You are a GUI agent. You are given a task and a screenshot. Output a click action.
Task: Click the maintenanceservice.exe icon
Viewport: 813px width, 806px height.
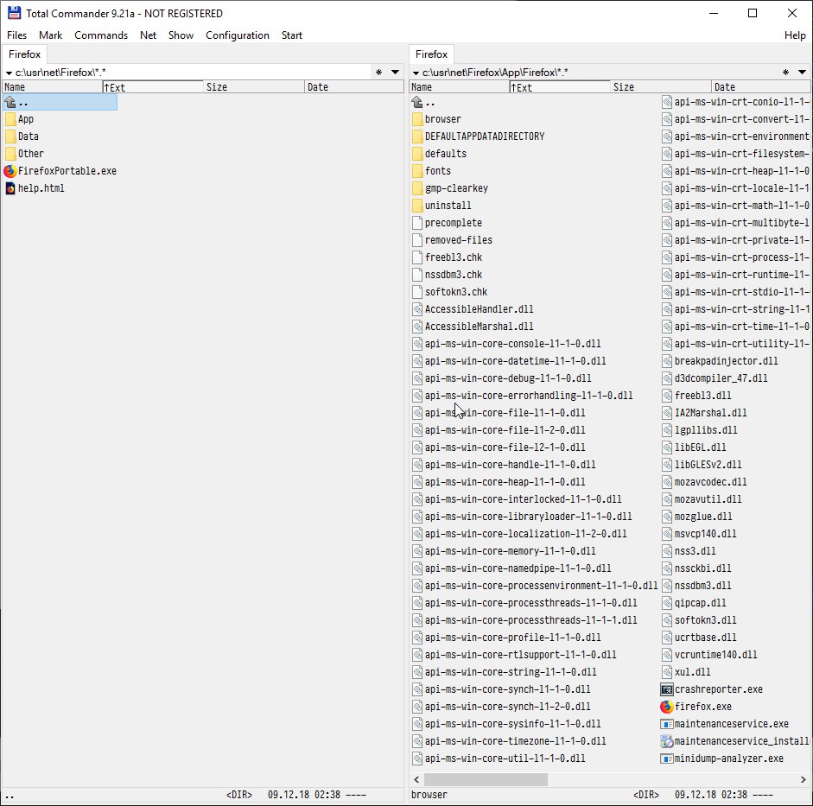coord(666,724)
